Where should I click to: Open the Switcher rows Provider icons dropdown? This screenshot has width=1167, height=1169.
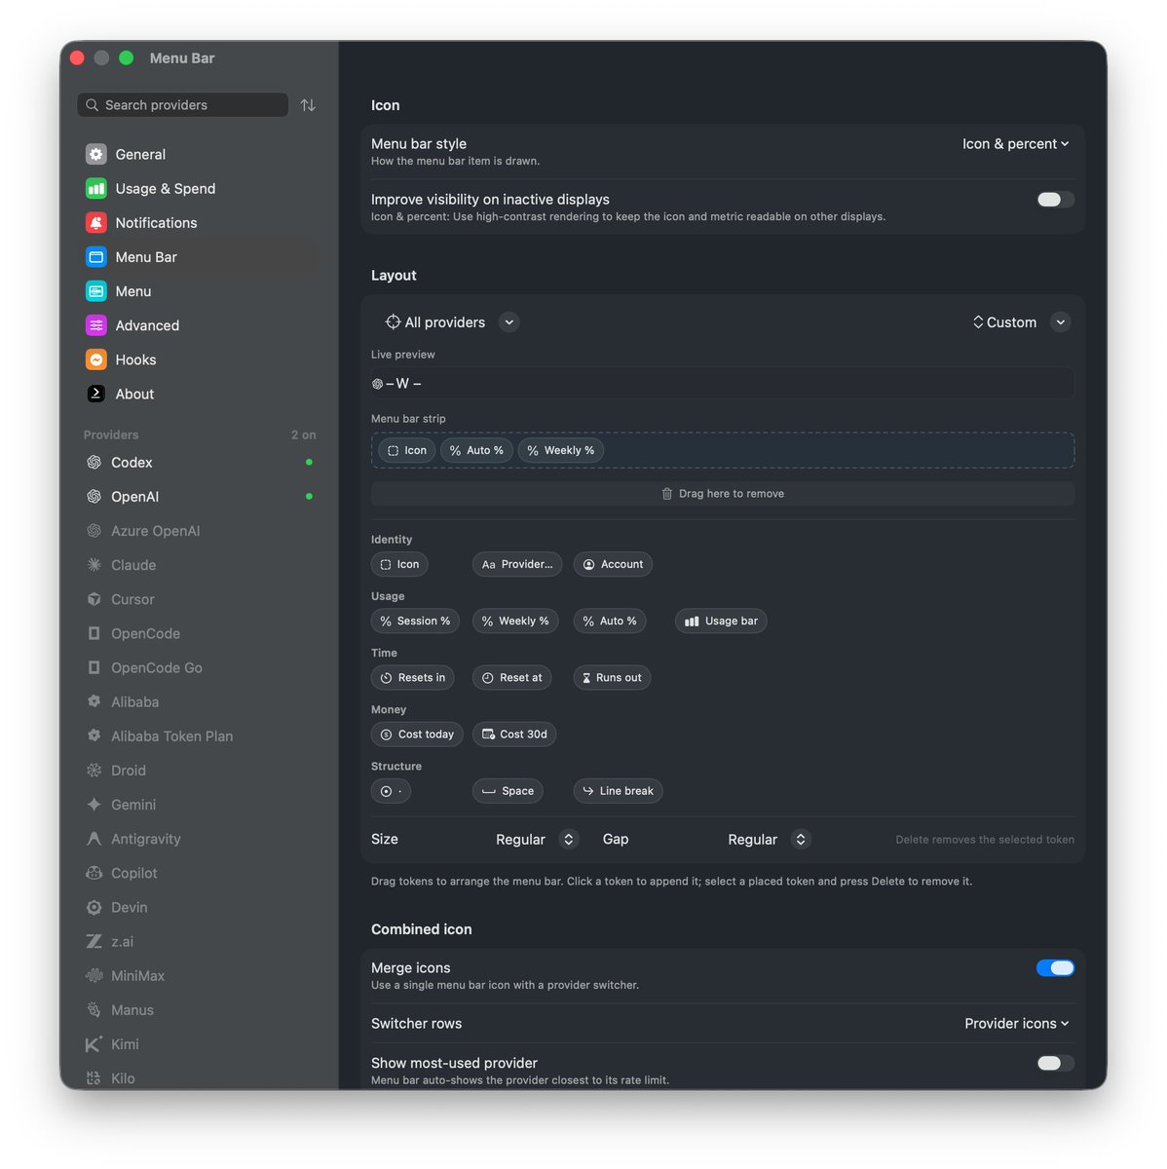(x=1017, y=1024)
